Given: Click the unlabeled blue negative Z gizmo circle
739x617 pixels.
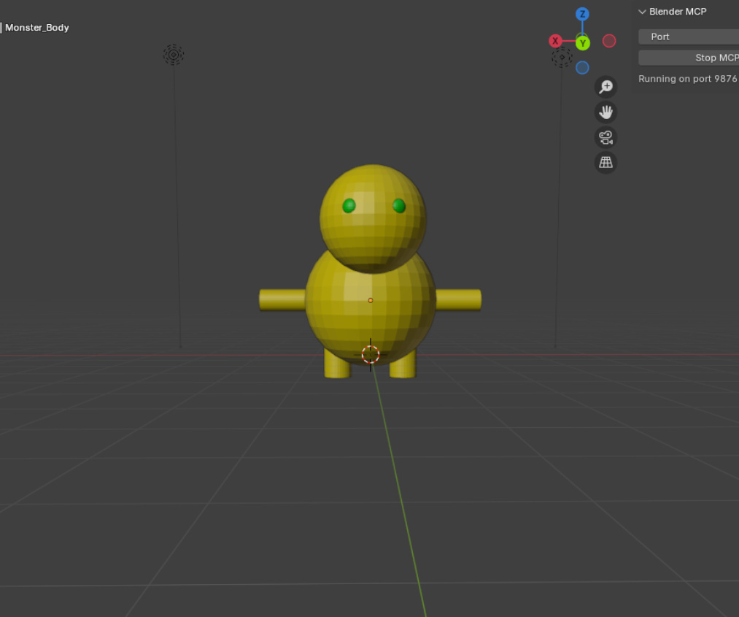Looking at the screenshot, I should coord(582,68).
